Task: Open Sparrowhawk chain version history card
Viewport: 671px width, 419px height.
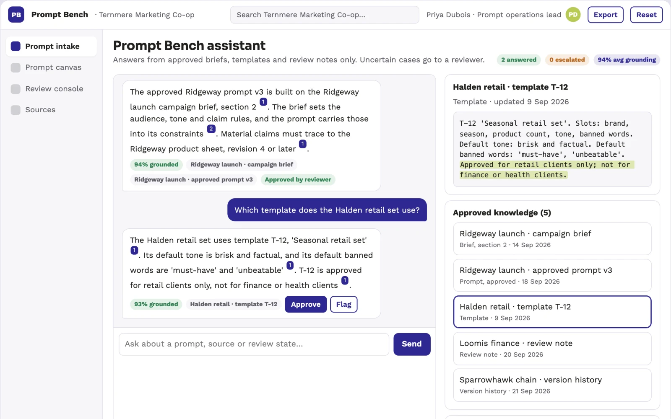Action: (x=552, y=385)
